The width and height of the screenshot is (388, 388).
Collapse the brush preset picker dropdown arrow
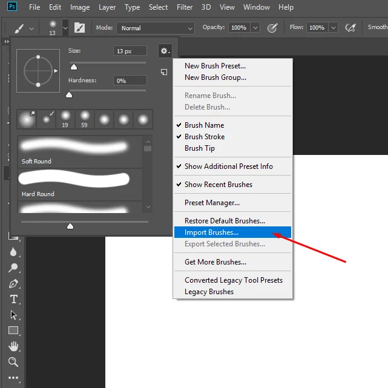(65, 28)
